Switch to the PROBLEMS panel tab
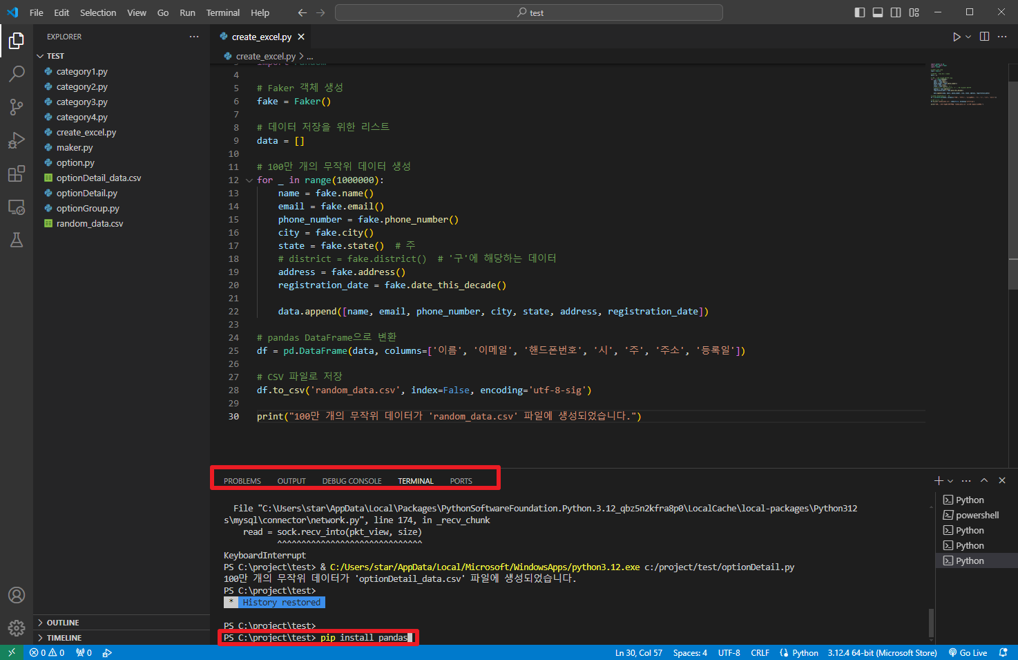Image resolution: width=1018 pixels, height=660 pixels. 242,481
